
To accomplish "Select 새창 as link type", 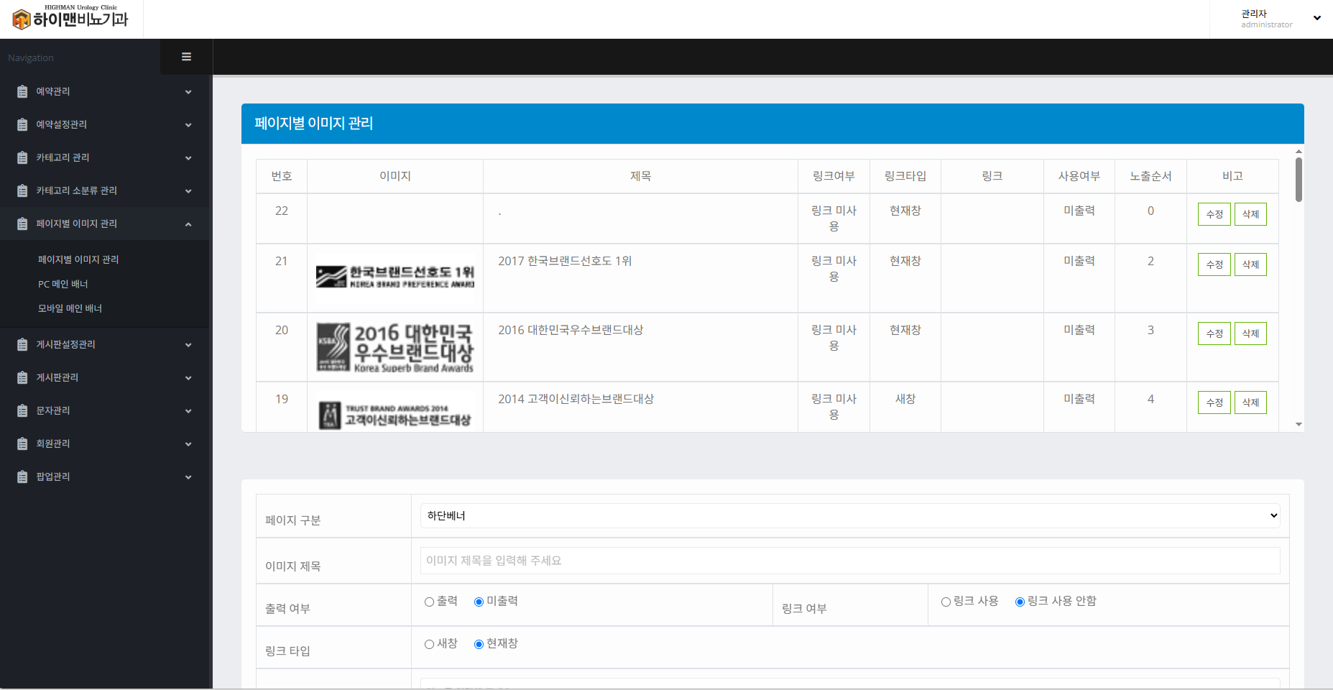I will click(x=429, y=645).
